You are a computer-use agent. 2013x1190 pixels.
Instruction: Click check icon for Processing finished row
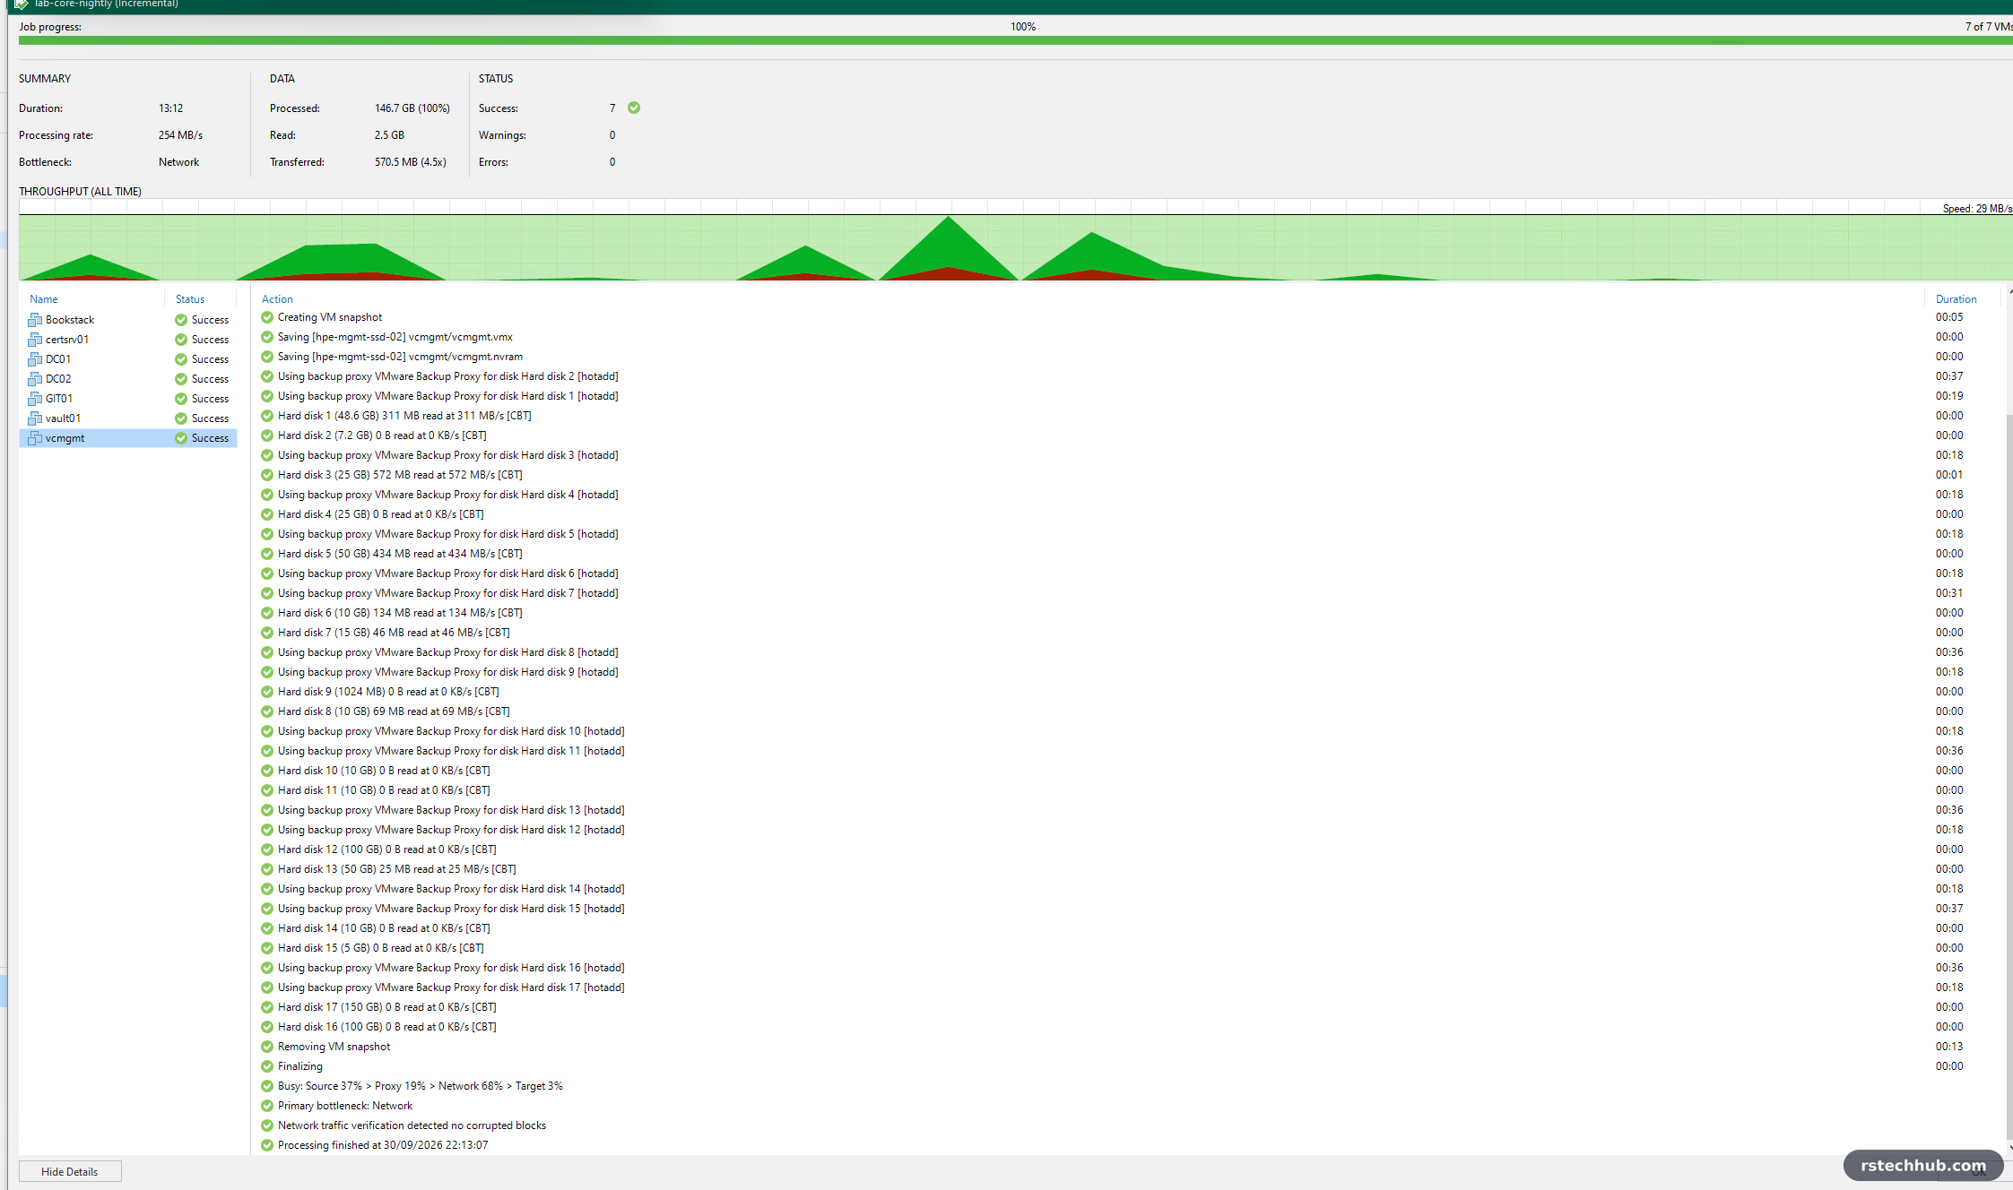[x=267, y=1145]
